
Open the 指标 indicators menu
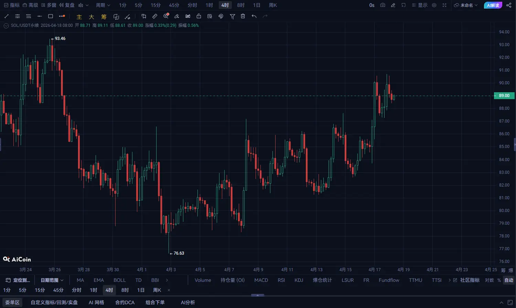click(12, 5)
